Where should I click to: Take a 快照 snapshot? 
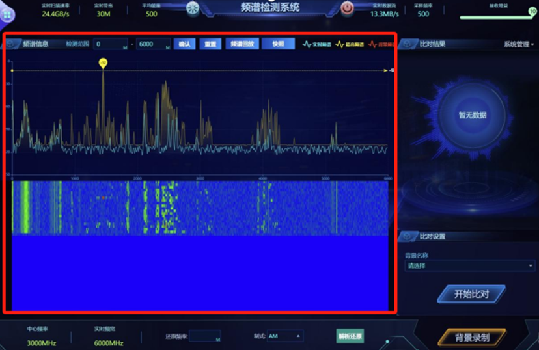click(x=279, y=44)
